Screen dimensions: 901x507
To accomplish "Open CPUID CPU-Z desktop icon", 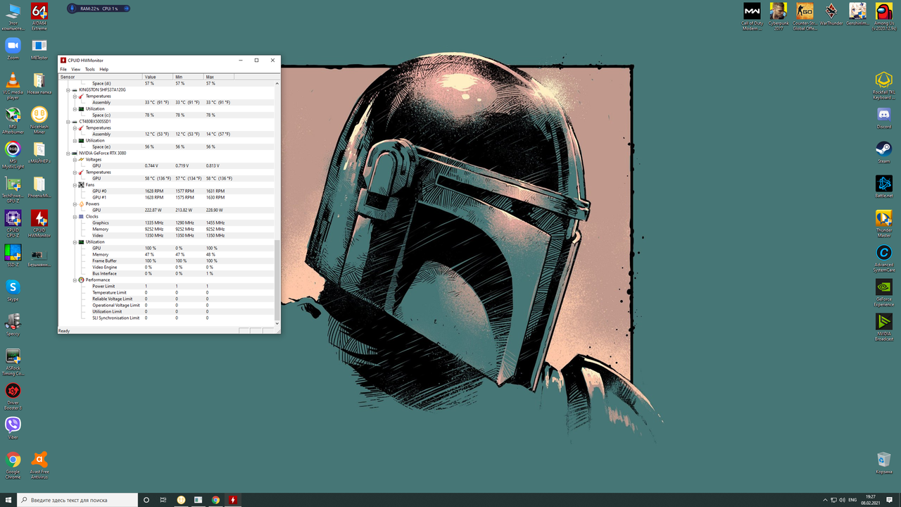I will (x=13, y=224).
